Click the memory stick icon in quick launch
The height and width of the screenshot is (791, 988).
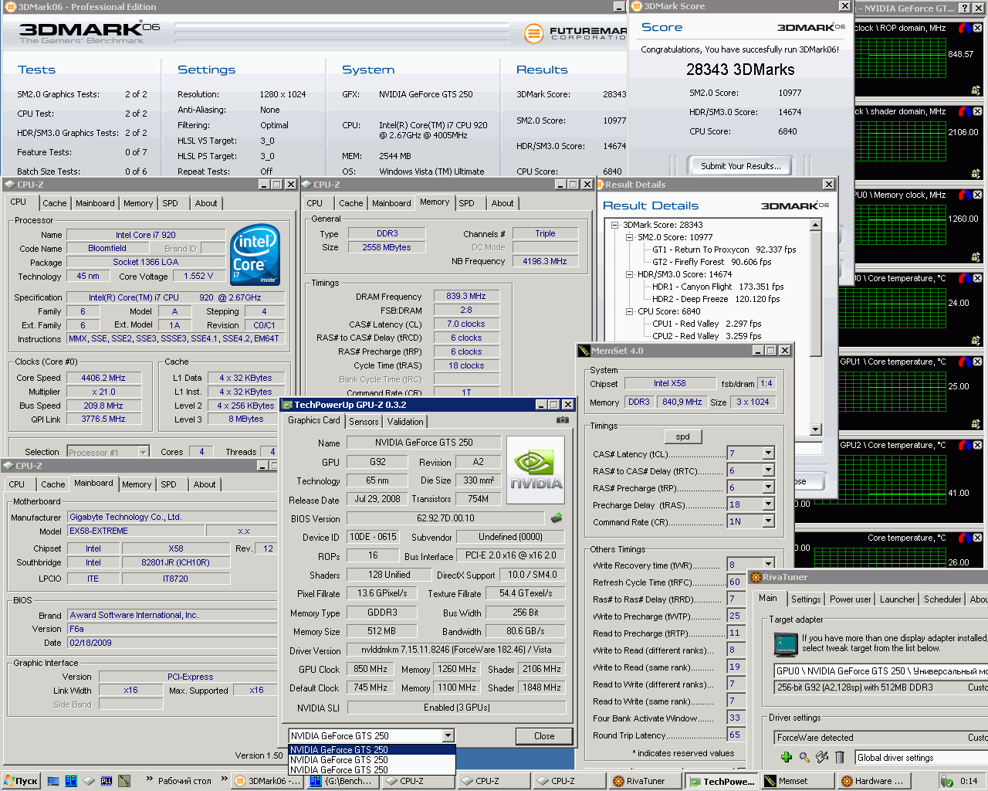tap(124, 781)
